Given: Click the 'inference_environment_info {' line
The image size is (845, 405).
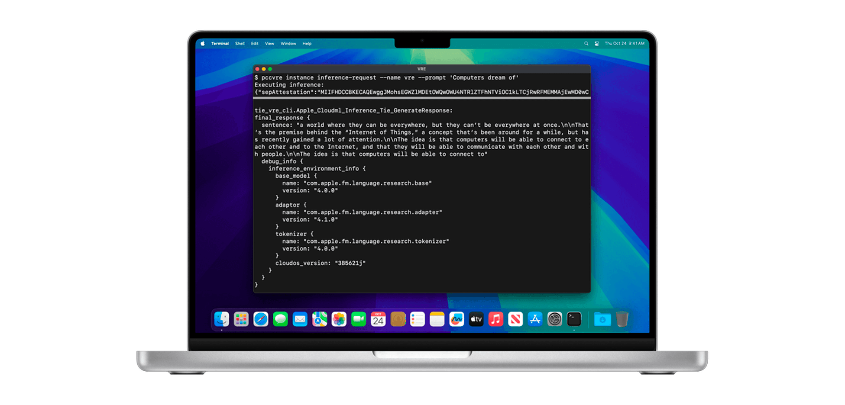Looking at the screenshot, I should pyautogui.click(x=317, y=169).
